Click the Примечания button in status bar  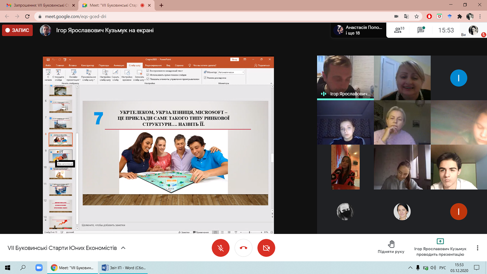tap(201, 232)
